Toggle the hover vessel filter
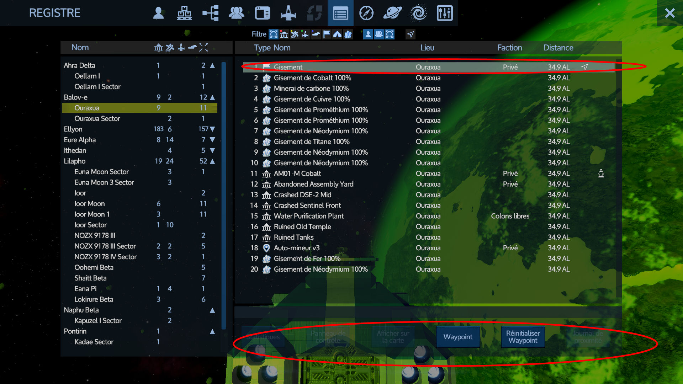Image resolution: width=683 pixels, height=384 pixels. tap(316, 34)
